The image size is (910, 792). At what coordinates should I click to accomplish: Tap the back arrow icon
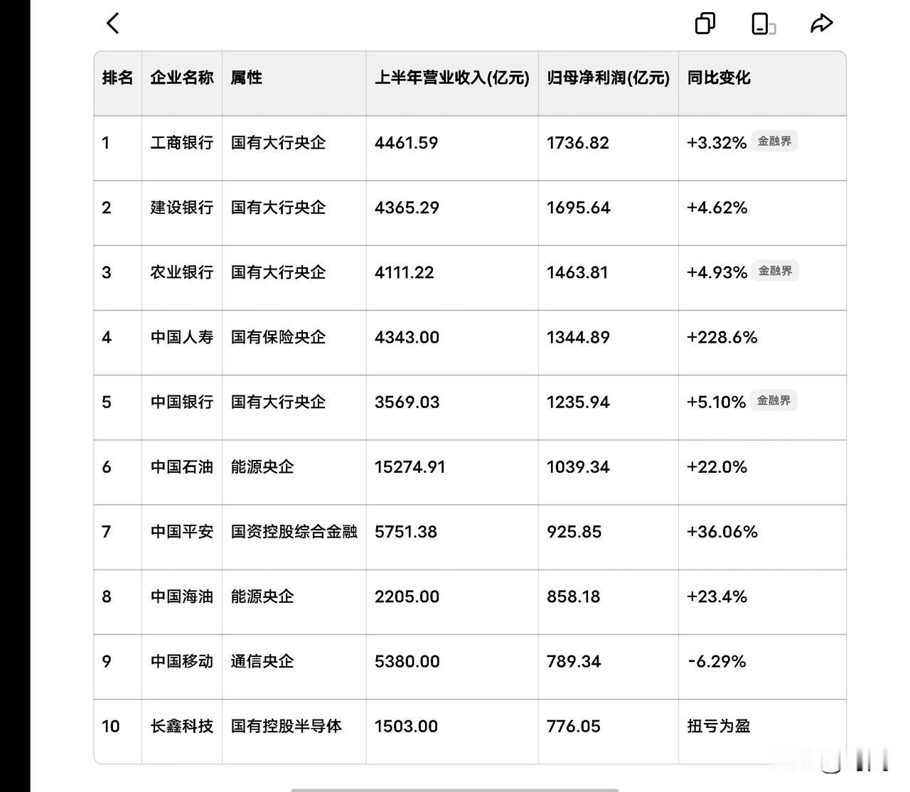click(x=112, y=23)
